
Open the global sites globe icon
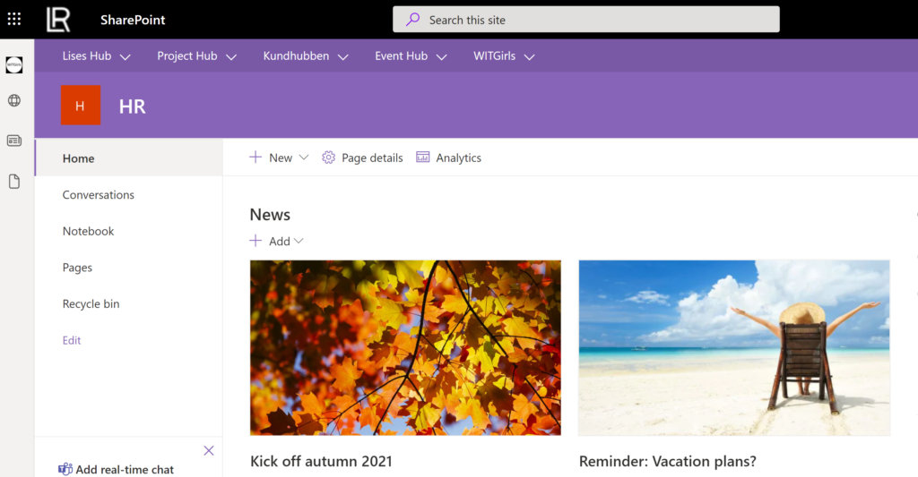[14, 101]
